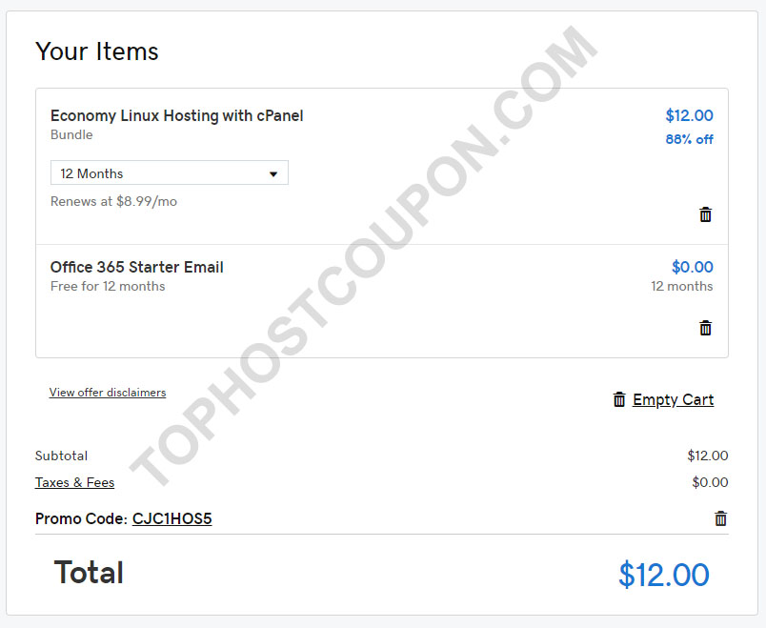Click the Empty Cart link
The image size is (766, 628).
coord(674,400)
